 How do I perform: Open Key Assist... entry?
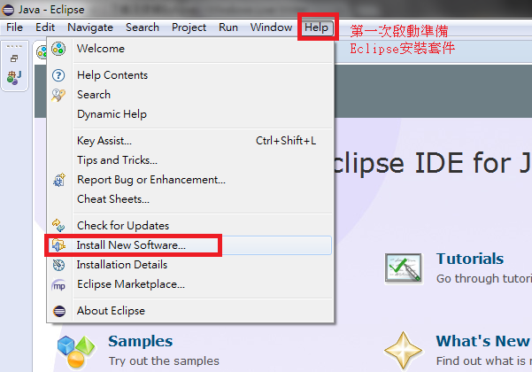189,141
